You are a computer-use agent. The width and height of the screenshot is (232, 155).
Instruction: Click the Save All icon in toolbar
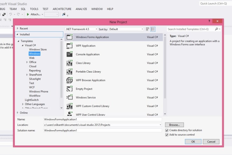point(4,14)
